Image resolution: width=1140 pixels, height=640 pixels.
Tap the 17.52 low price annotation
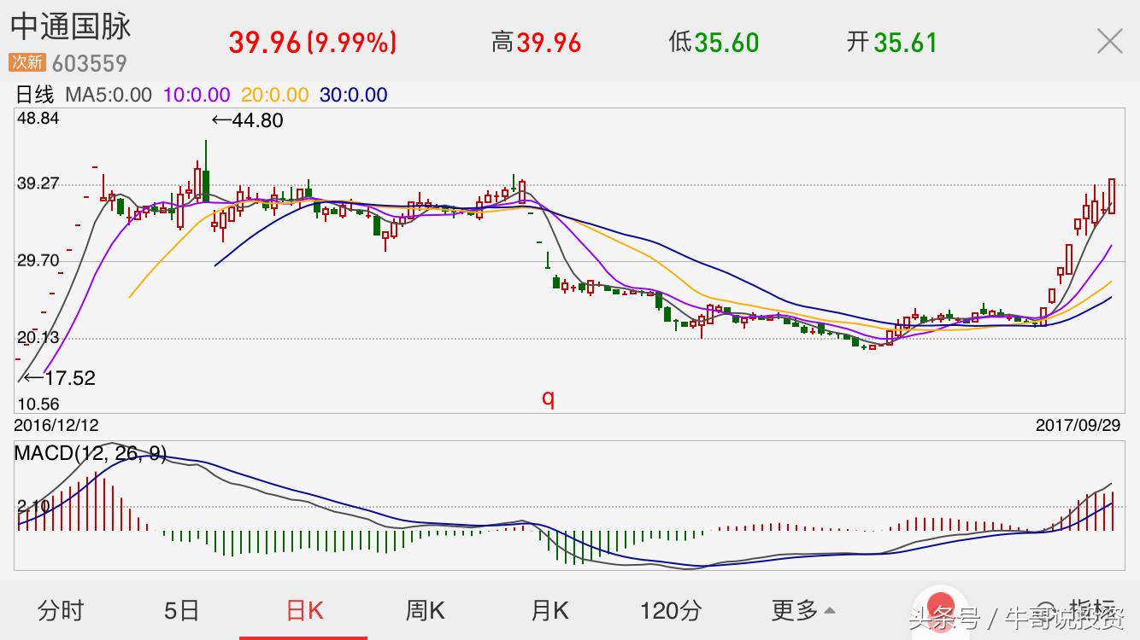59,377
